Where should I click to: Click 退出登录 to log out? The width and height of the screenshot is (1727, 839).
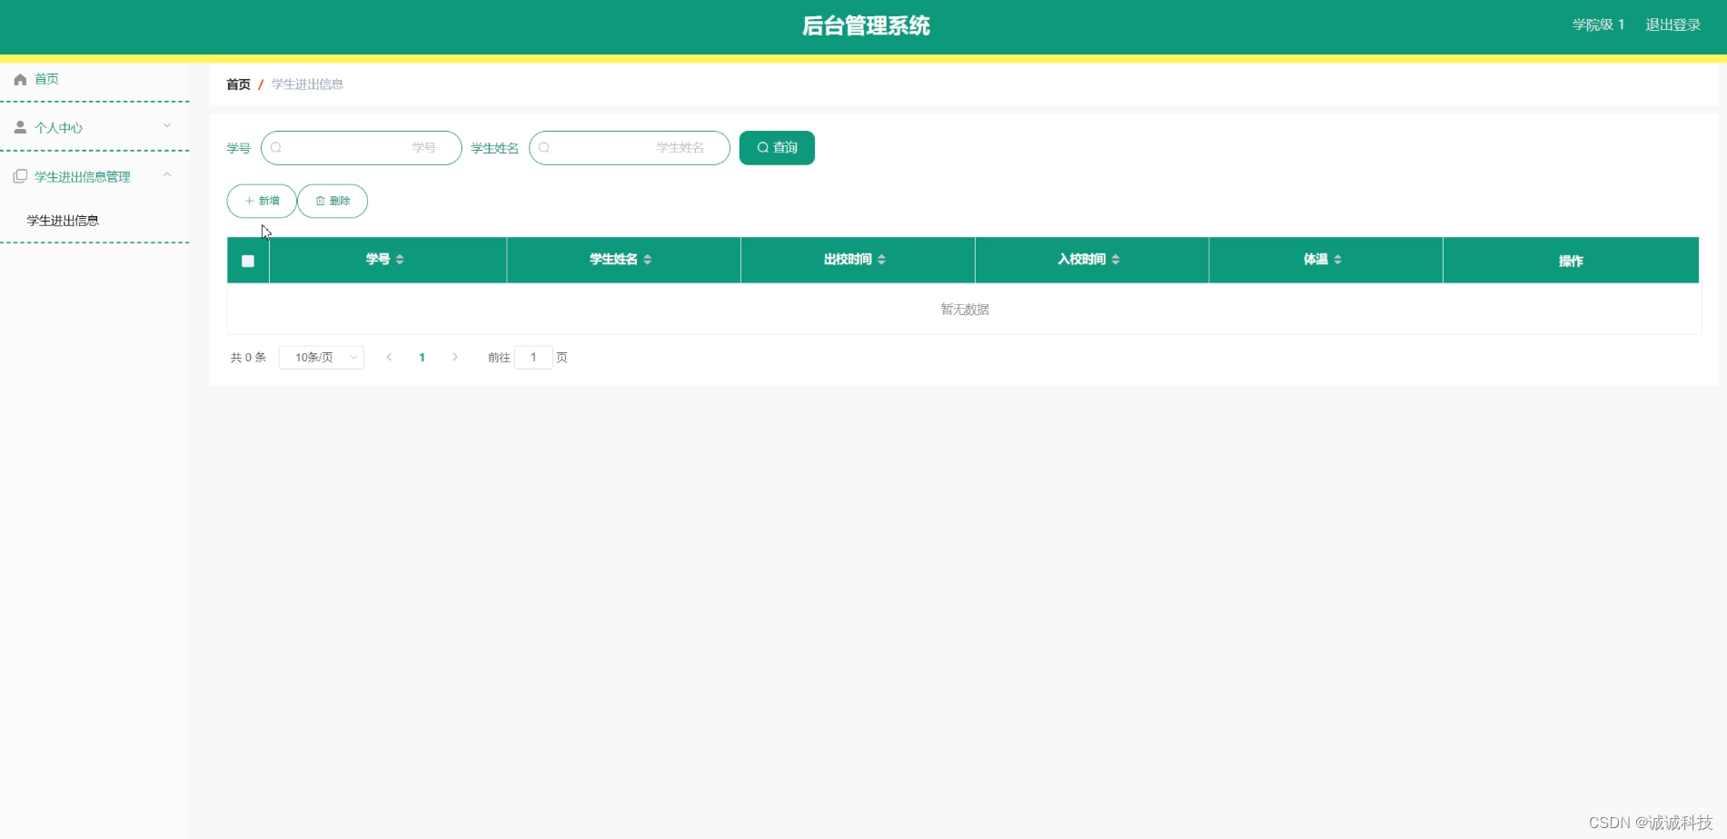(x=1672, y=25)
